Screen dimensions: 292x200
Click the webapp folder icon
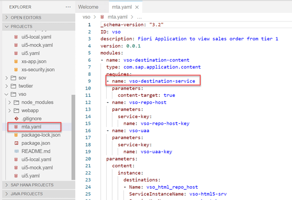pyautogui.click(x=16, y=110)
